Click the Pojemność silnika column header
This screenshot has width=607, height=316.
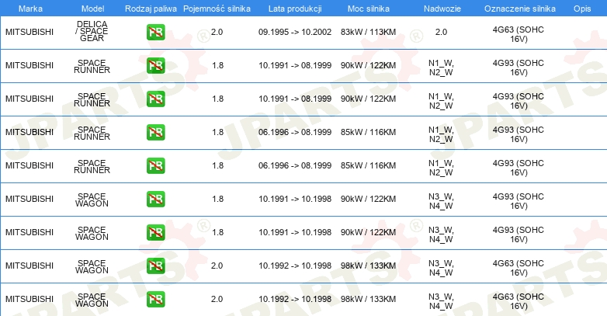(x=217, y=9)
